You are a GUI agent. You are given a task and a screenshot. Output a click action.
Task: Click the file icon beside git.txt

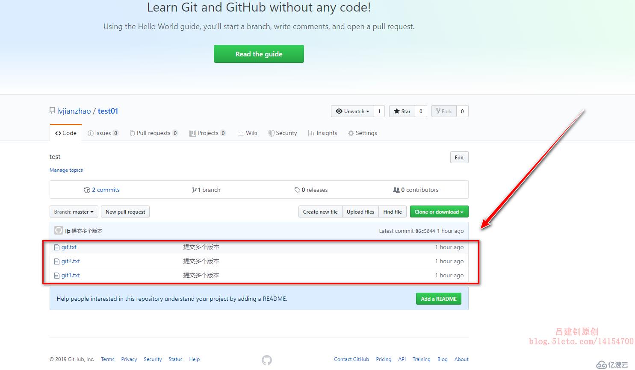coord(57,247)
